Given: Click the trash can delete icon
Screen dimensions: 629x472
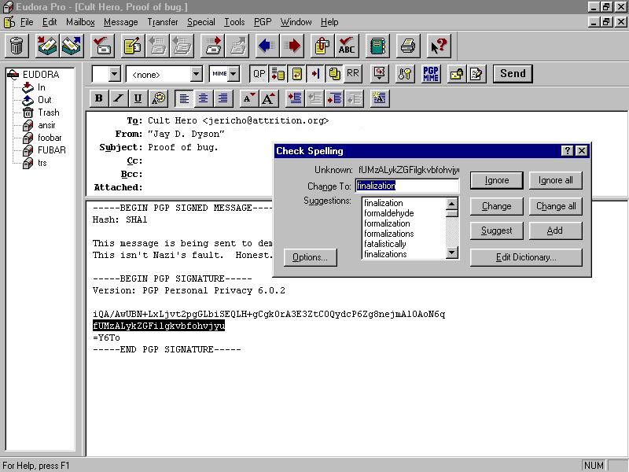Looking at the screenshot, I should tap(17, 46).
